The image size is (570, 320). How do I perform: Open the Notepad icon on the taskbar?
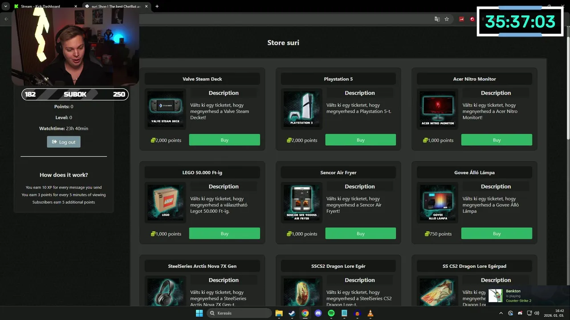(x=344, y=313)
